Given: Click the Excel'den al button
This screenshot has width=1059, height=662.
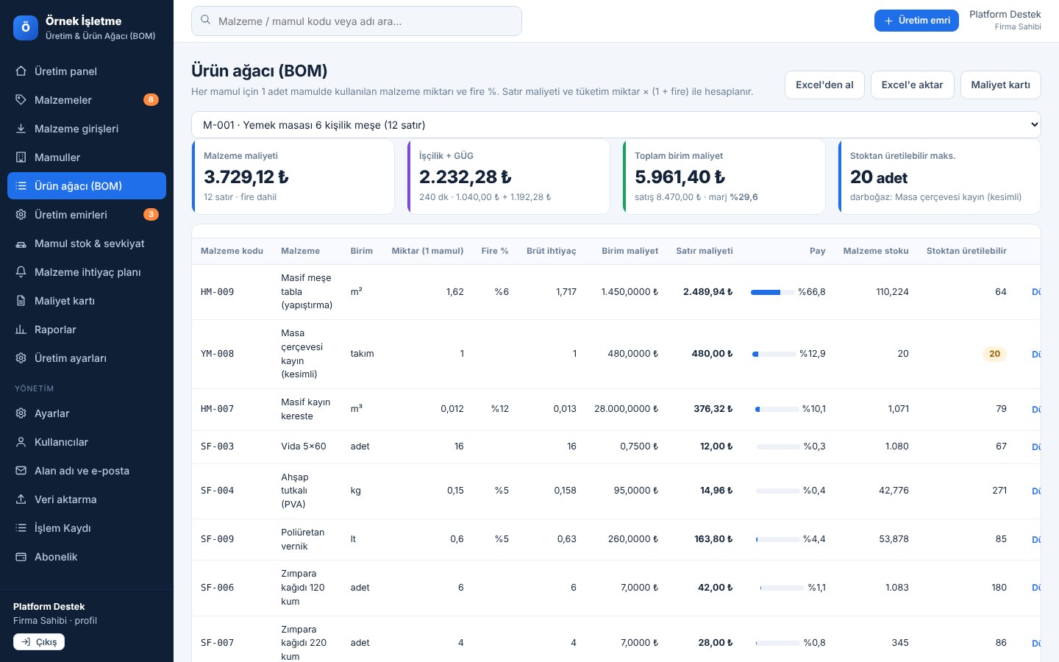Looking at the screenshot, I should (824, 85).
